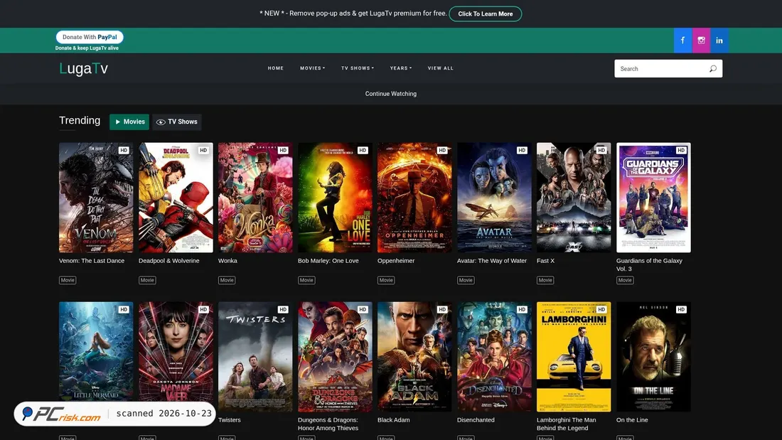Open the Venom: The Last Dance poster
This screenshot has height=440, width=782.
pyautogui.click(x=96, y=198)
